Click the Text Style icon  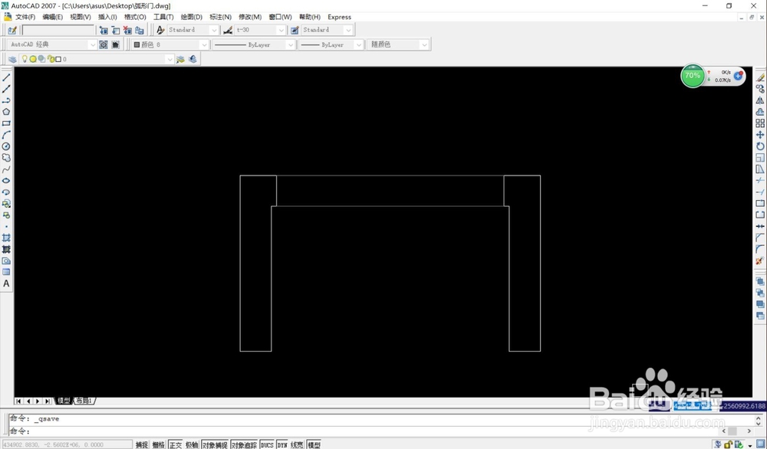[x=160, y=30]
